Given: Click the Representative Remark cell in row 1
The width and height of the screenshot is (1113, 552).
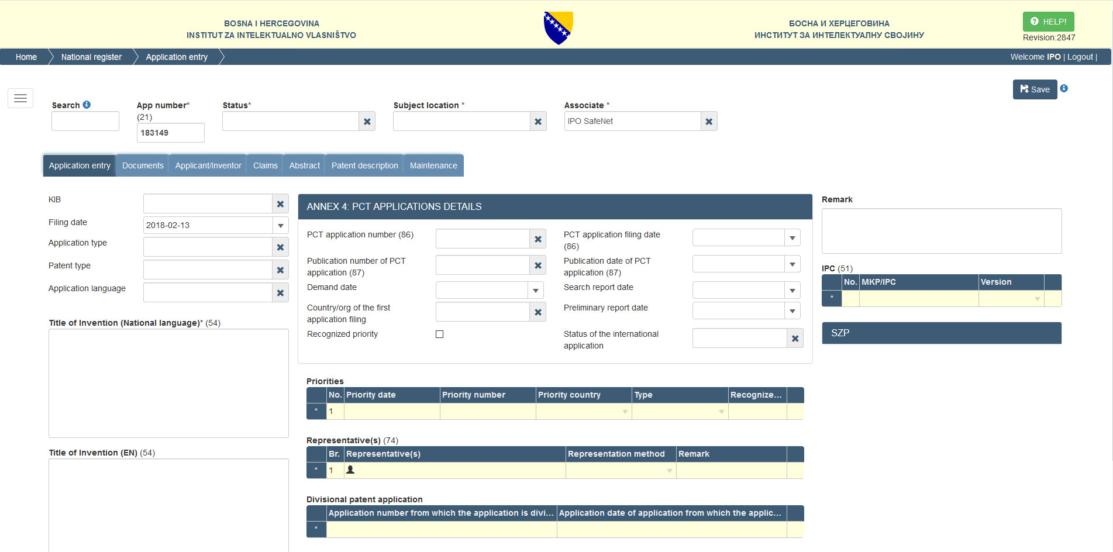Looking at the screenshot, I should 731,471.
